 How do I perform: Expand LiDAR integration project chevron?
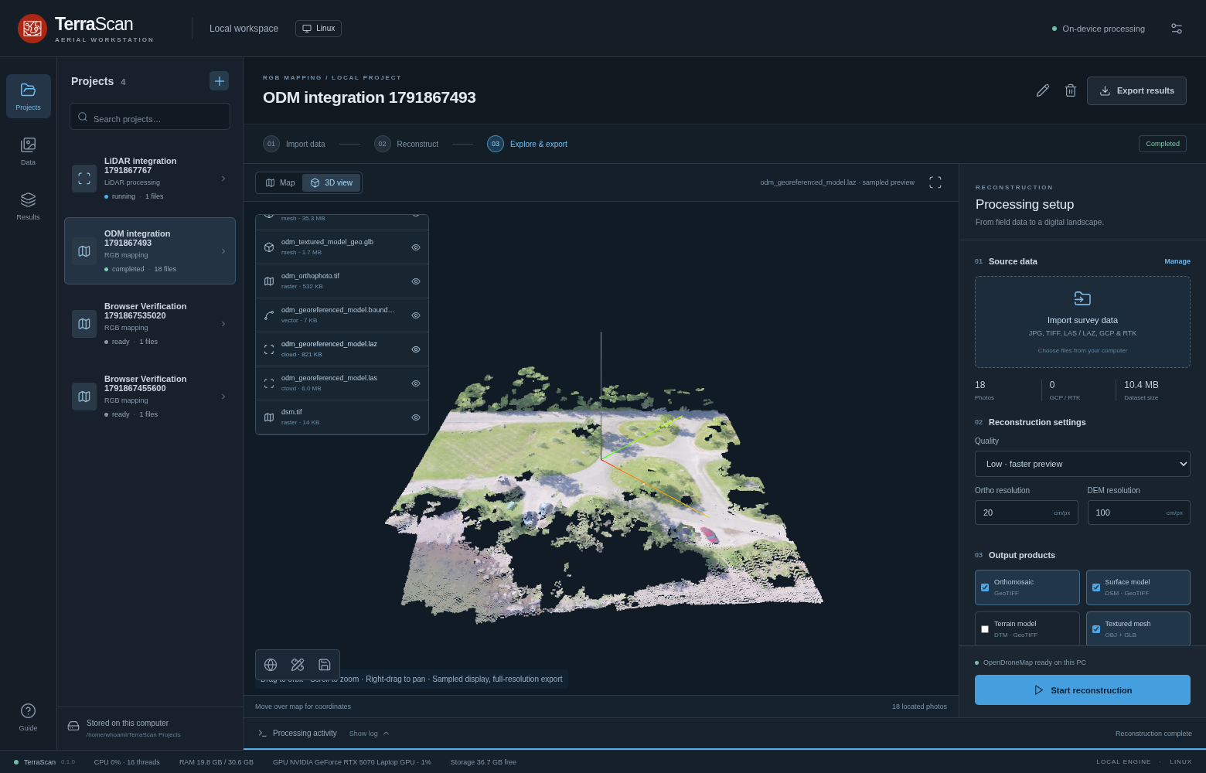coord(223,179)
